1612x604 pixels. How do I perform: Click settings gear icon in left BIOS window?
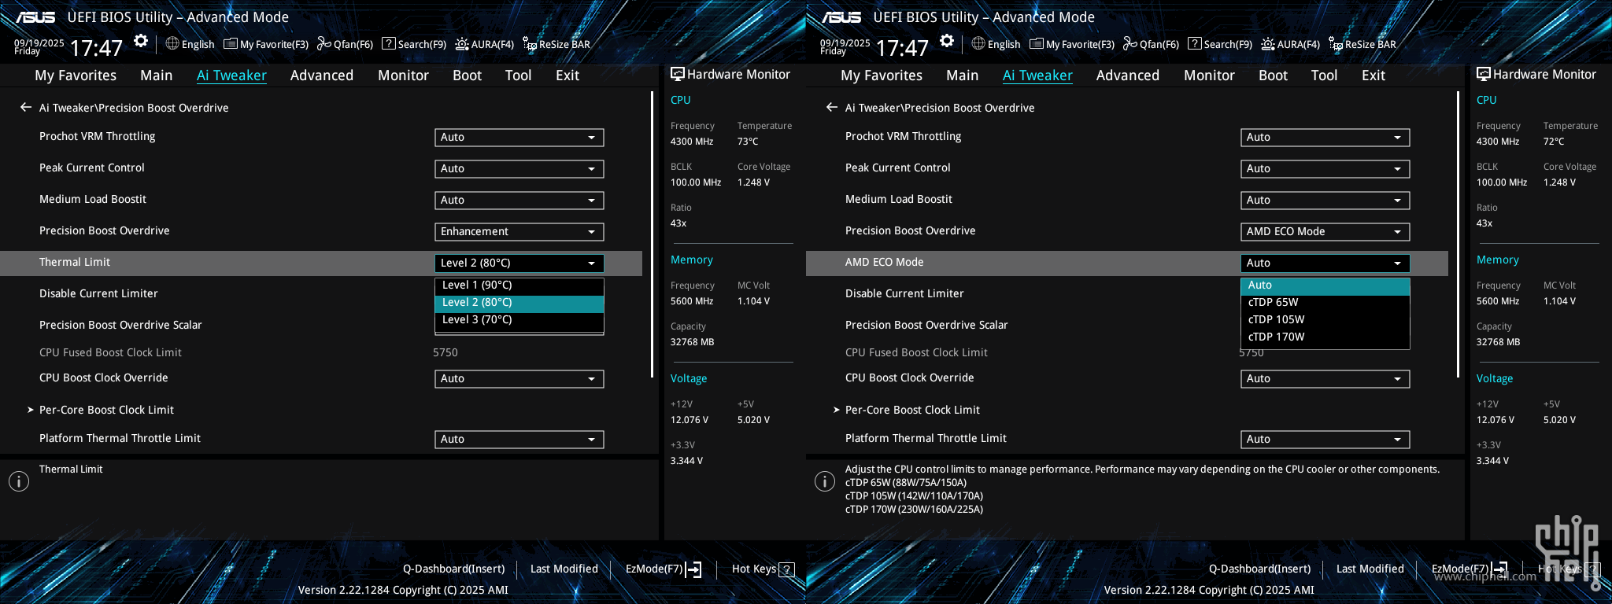(141, 41)
